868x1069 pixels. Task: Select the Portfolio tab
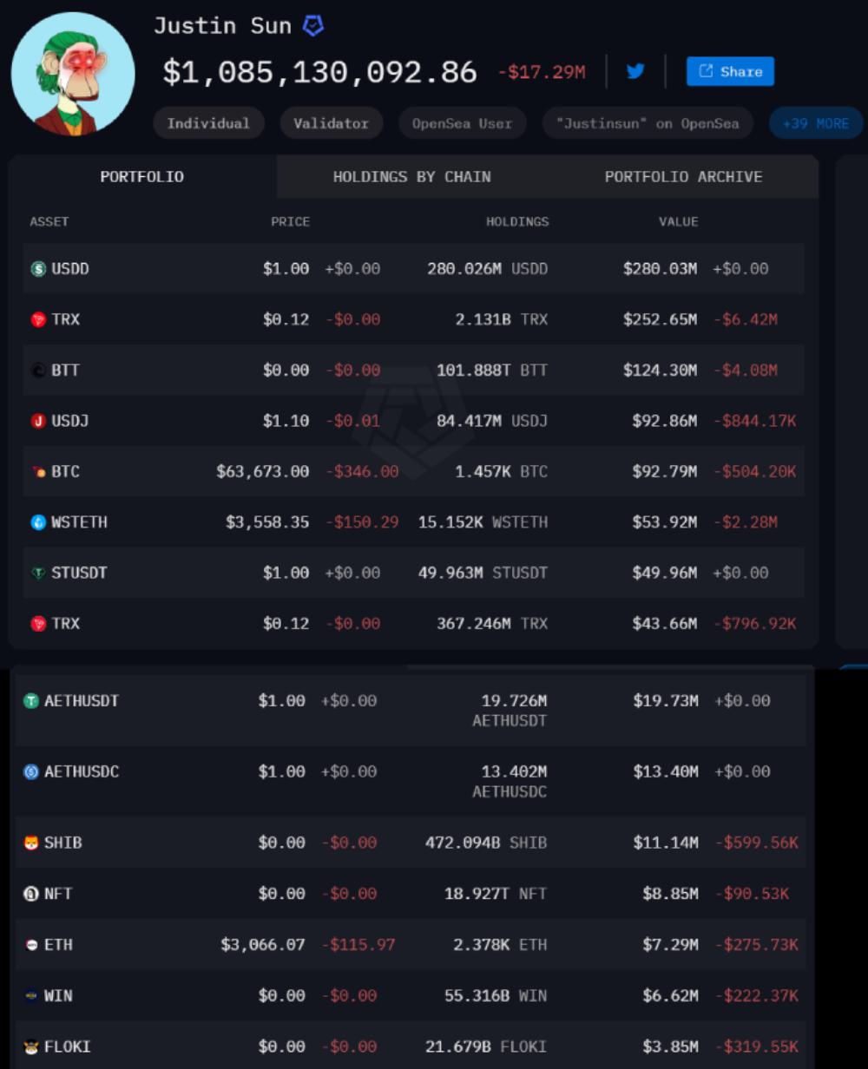[x=141, y=177]
